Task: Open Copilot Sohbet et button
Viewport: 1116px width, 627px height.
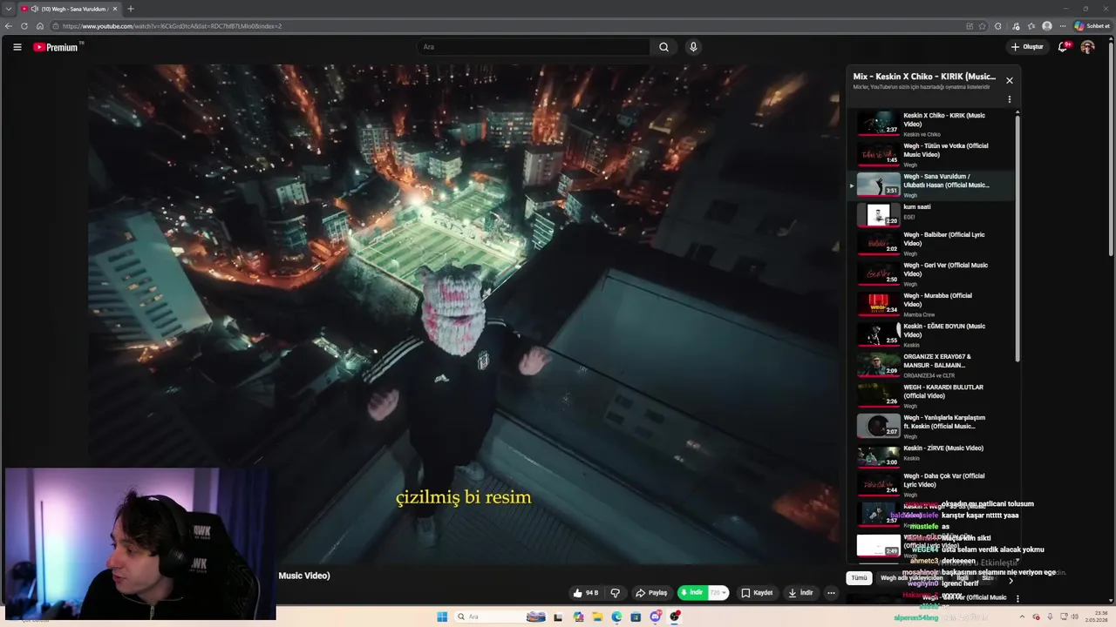Action: point(1092,26)
